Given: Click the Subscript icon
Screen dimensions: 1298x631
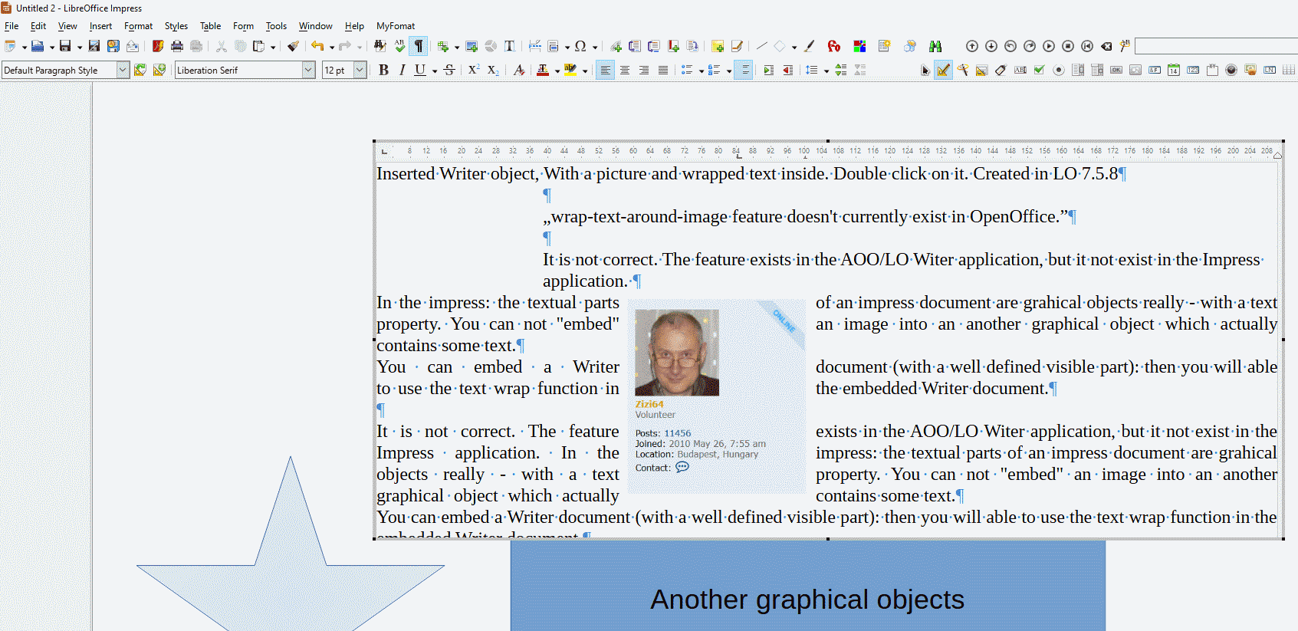Looking at the screenshot, I should (493, 70).
